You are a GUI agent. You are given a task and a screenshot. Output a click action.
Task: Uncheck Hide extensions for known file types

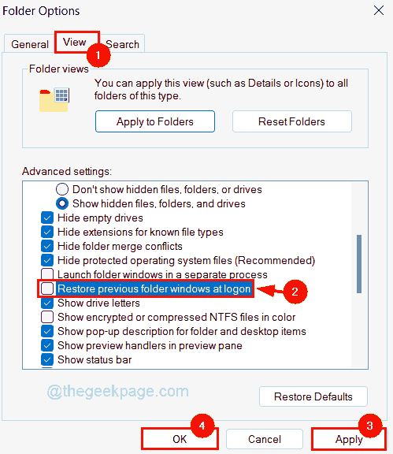47,232
